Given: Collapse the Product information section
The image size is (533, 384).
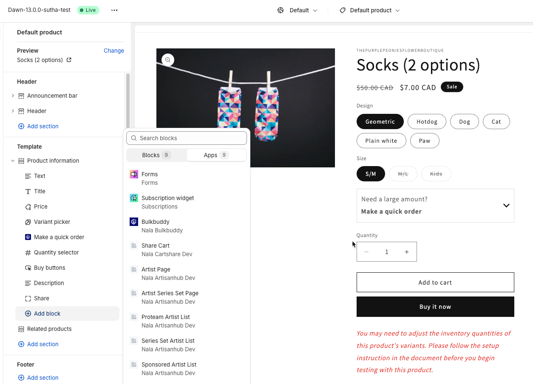Looking at the screenshot, I should point(13,161).
